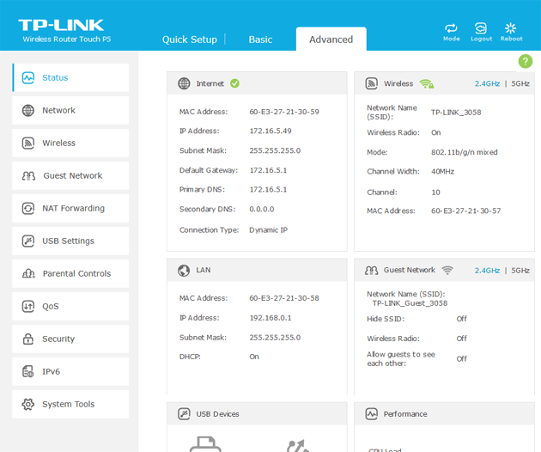Open IPv6 in the sidebar menu
Screen dimensions: 541x452
[x=70, y=371]
